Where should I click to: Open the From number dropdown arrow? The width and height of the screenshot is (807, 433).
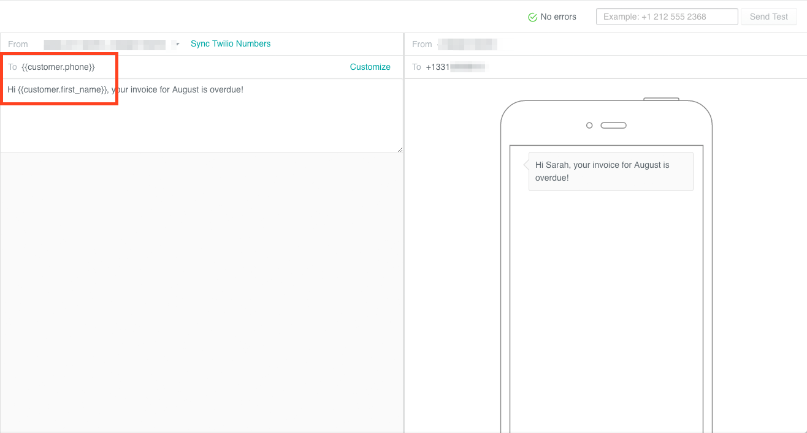177,43
